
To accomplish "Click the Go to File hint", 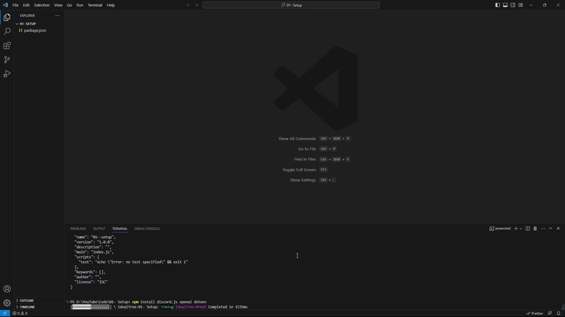I will tap(318, 149).
